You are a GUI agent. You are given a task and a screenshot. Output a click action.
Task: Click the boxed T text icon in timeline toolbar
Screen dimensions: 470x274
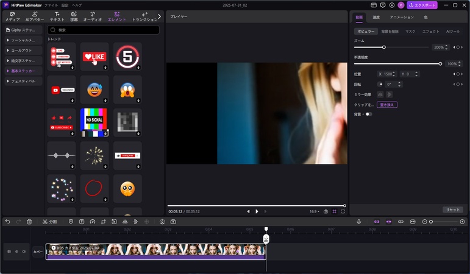pyautogui.click(x=82, y=222)
